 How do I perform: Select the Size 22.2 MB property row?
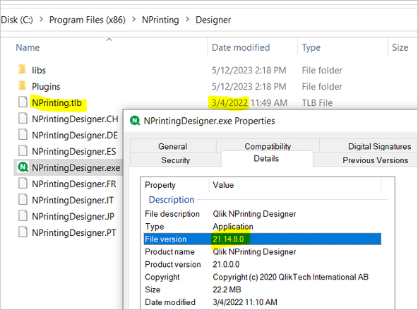tap(263, 290)
